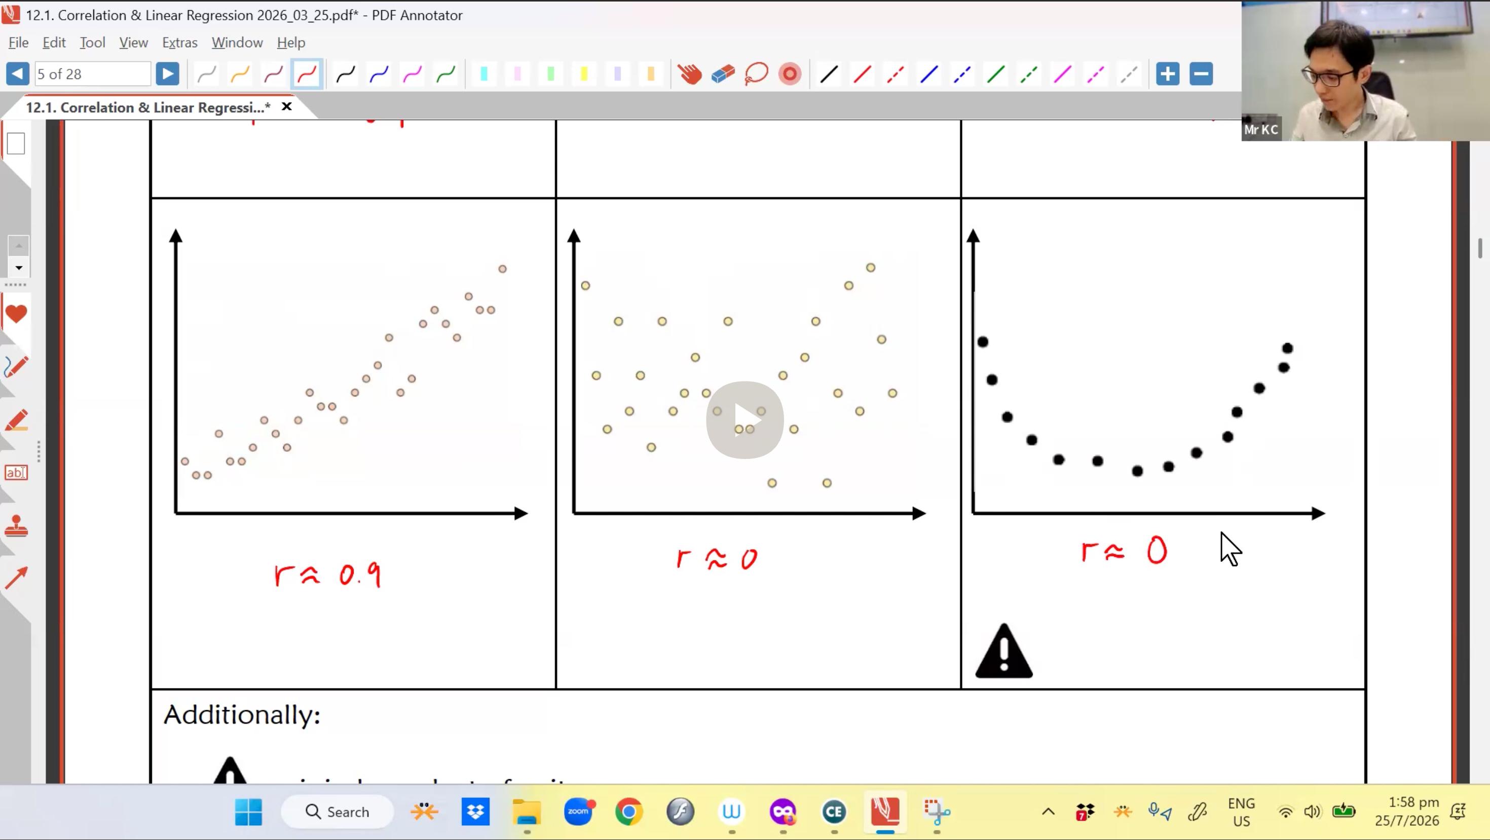1490x840 pixels.
Task: Select the Eraser tool
Action: pos(723,74)
